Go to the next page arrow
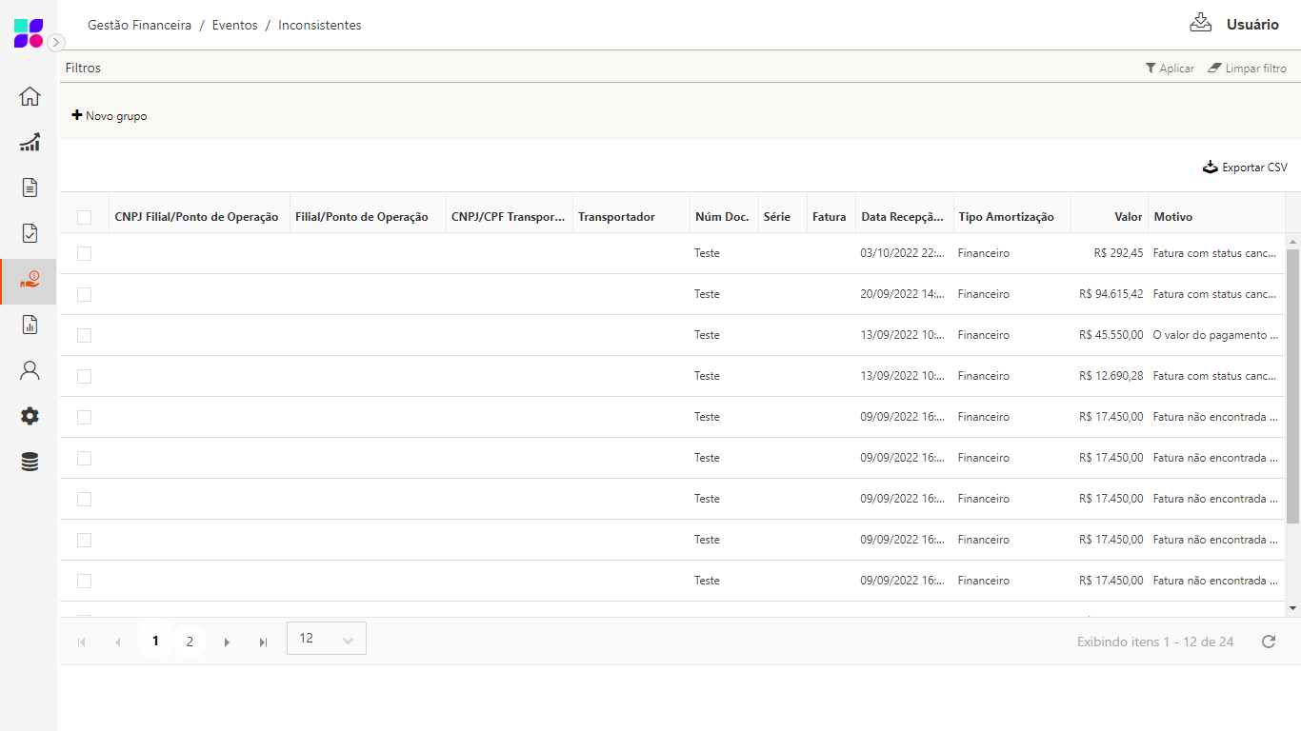 227,642
